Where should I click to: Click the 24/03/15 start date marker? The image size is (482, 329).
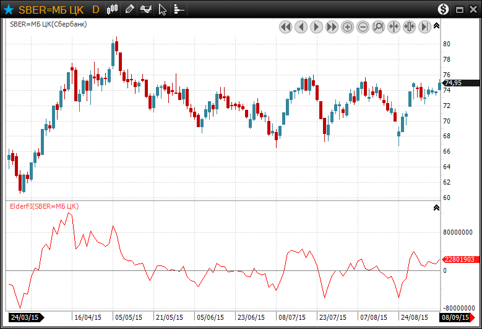pyautogui.click(x=25, y=317)
